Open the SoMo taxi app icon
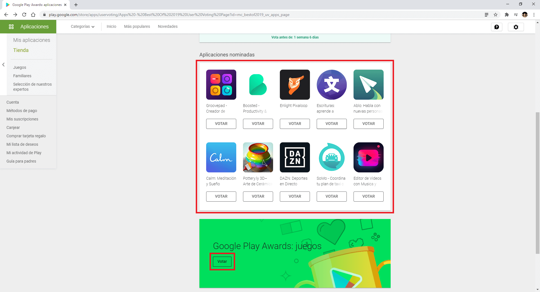This screenshot has height=292, width=540. pos(332,157)
